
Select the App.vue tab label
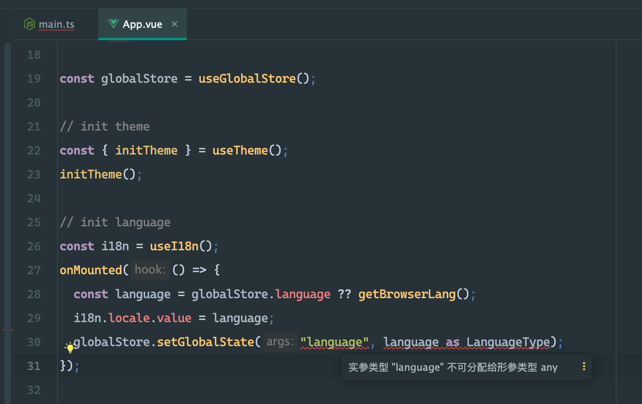(142, 24)
